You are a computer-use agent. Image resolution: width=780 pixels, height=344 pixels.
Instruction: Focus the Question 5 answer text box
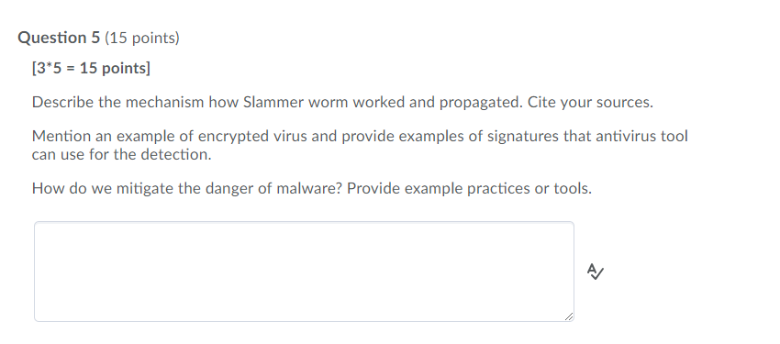point(304,272)
